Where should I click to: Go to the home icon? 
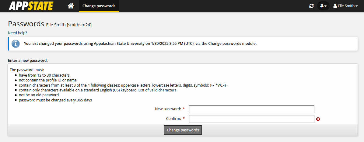[71, 6]
